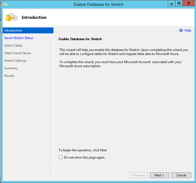Click the Help question mark icon

[181, 30]
